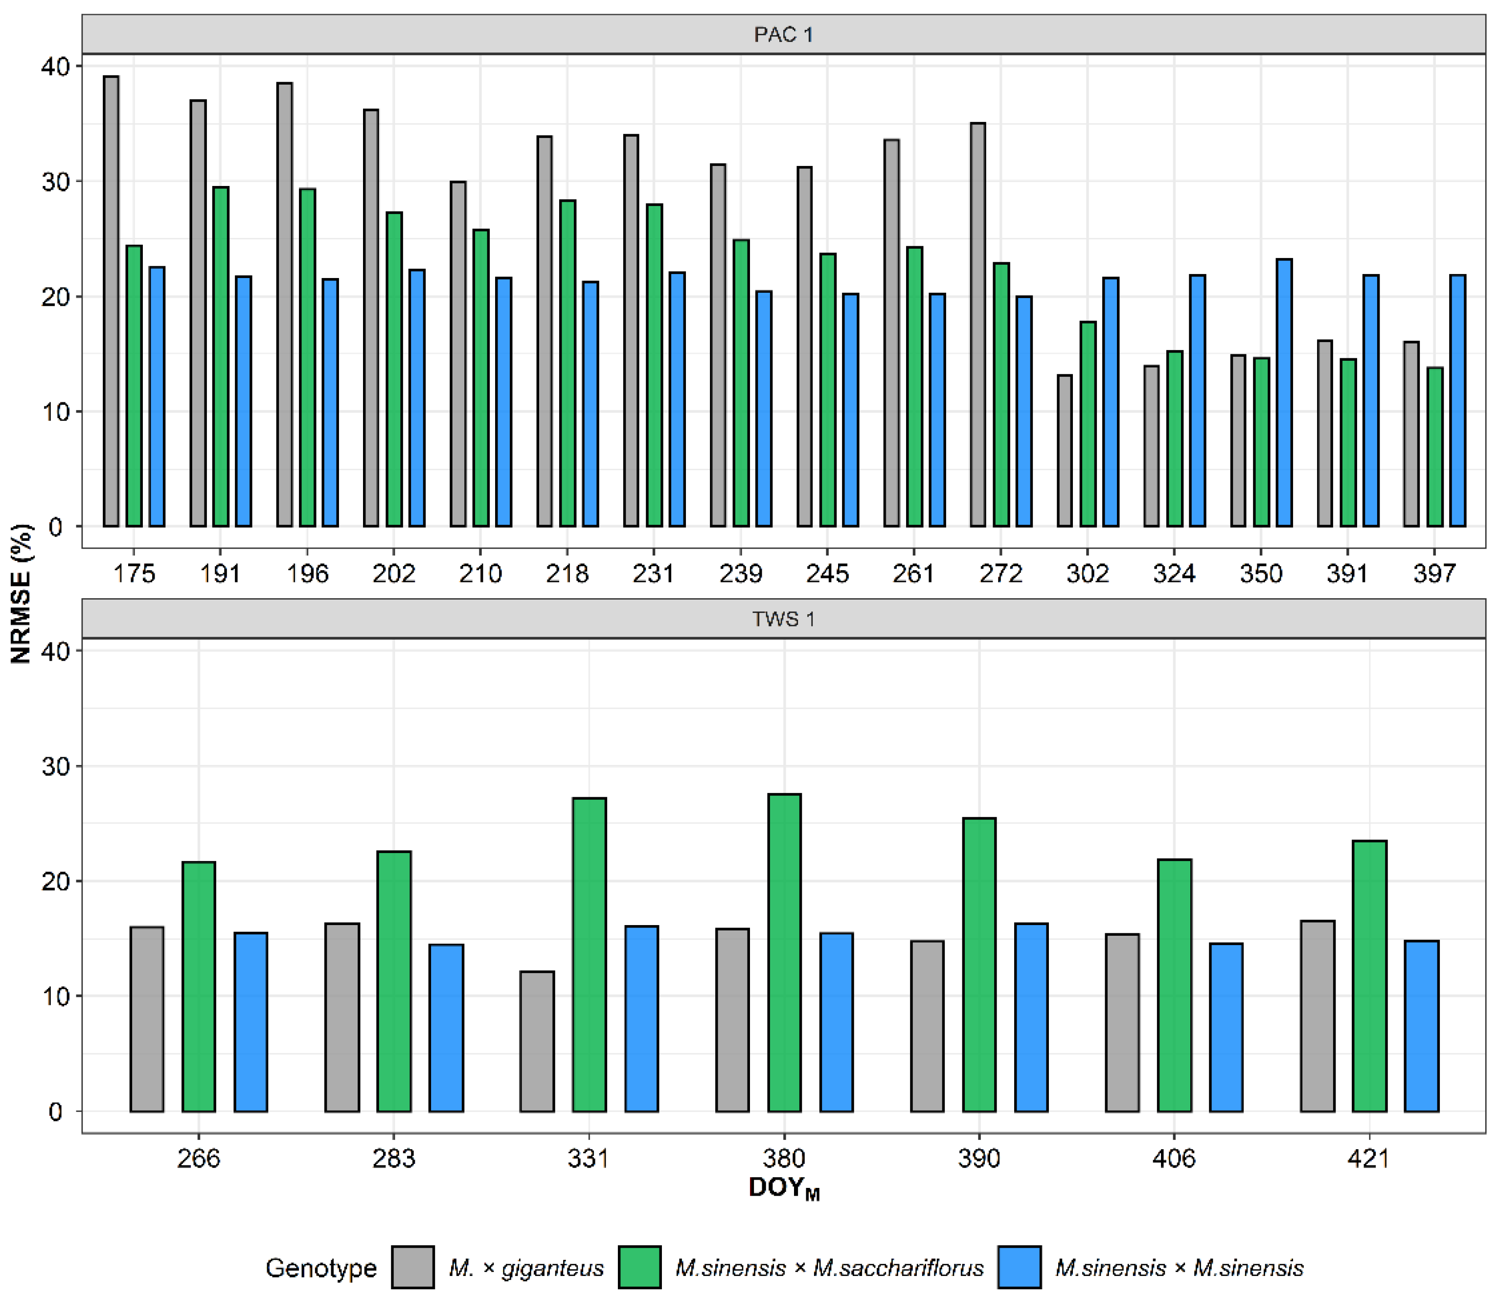Select the TWS 1 panel header
Viewport: 1499px width, 1299px height.
coord(783,619)
